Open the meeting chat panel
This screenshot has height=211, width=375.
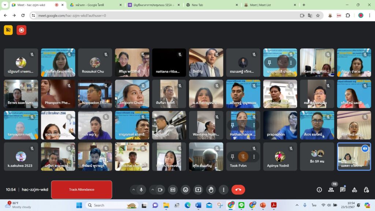[343, 190]
